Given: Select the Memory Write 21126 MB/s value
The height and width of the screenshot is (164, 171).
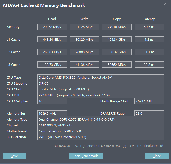Looking at the screenshot, I should point(85,27).
